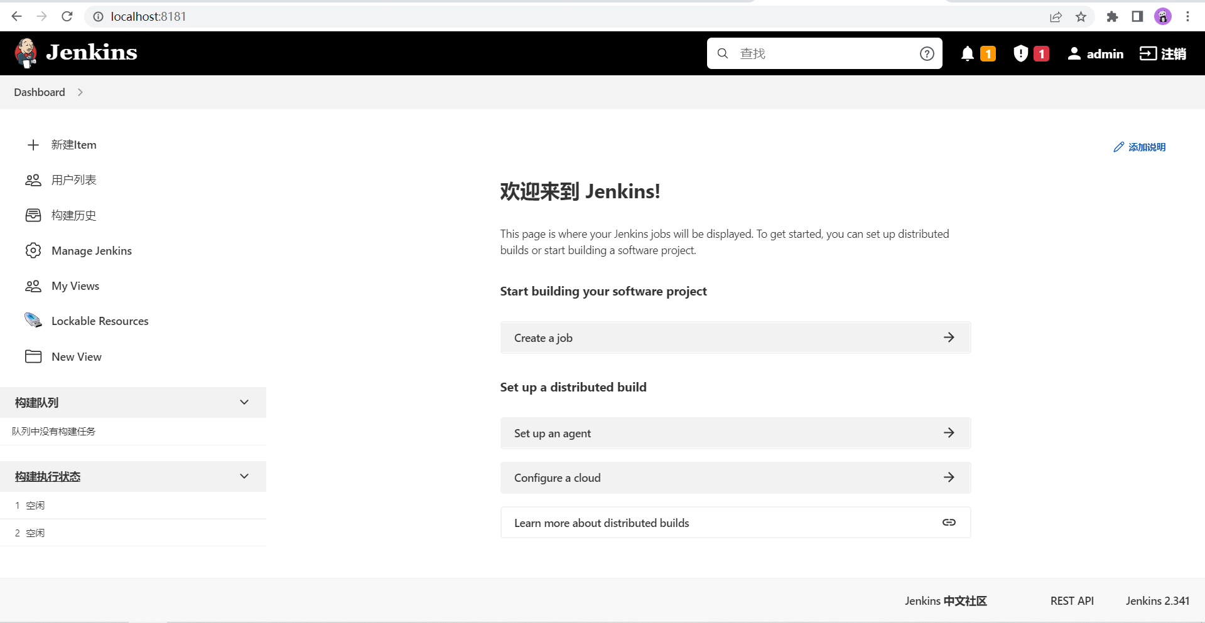Expand the Dashboard breadcrumb chevron

(x=80, y=92)
